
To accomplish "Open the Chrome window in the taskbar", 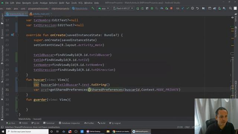I will [121, 131].
